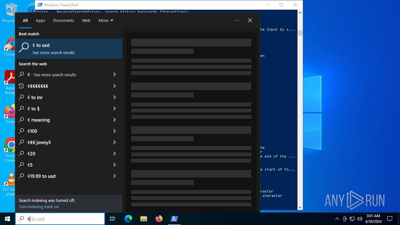
Task: Click inside the taskbar search input box
Action: coord(60,219)
